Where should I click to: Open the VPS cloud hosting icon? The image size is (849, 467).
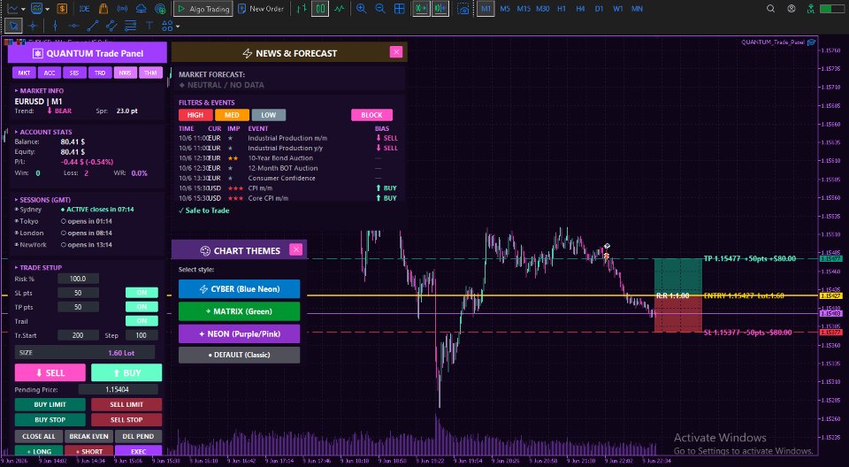(x=141, y=9)
